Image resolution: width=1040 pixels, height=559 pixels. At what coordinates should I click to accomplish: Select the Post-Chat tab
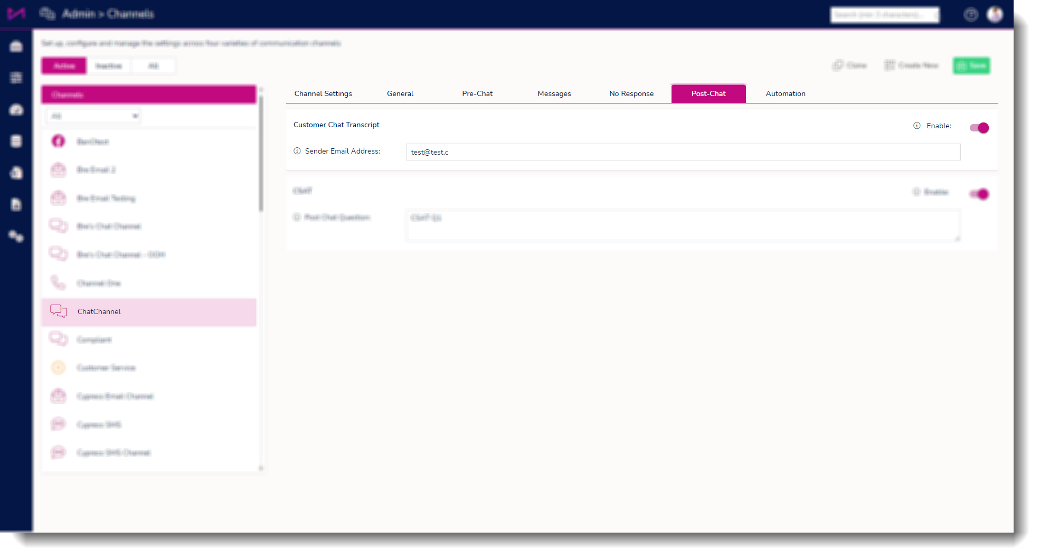tap(708, 93)
